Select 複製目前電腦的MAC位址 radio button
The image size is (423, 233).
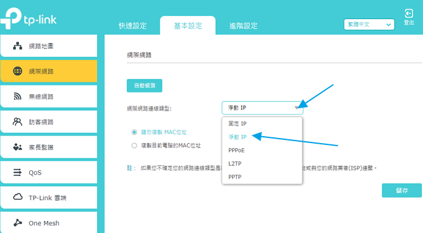(134, 146)
